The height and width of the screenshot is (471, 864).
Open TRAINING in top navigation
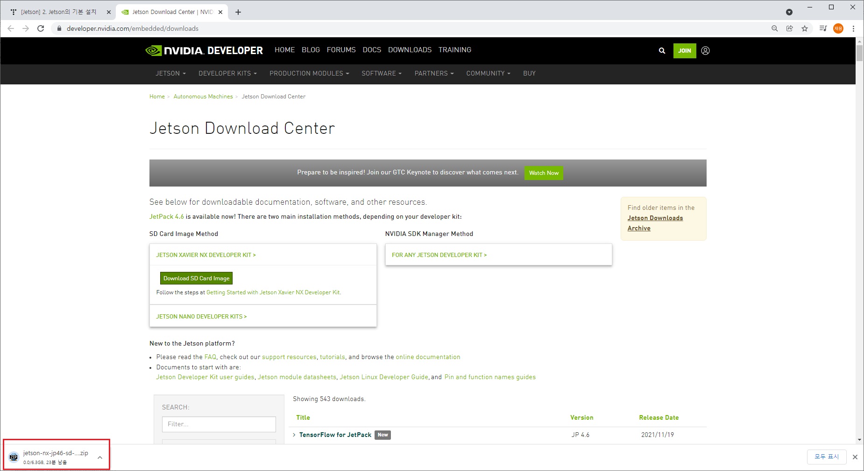point(454,50)
